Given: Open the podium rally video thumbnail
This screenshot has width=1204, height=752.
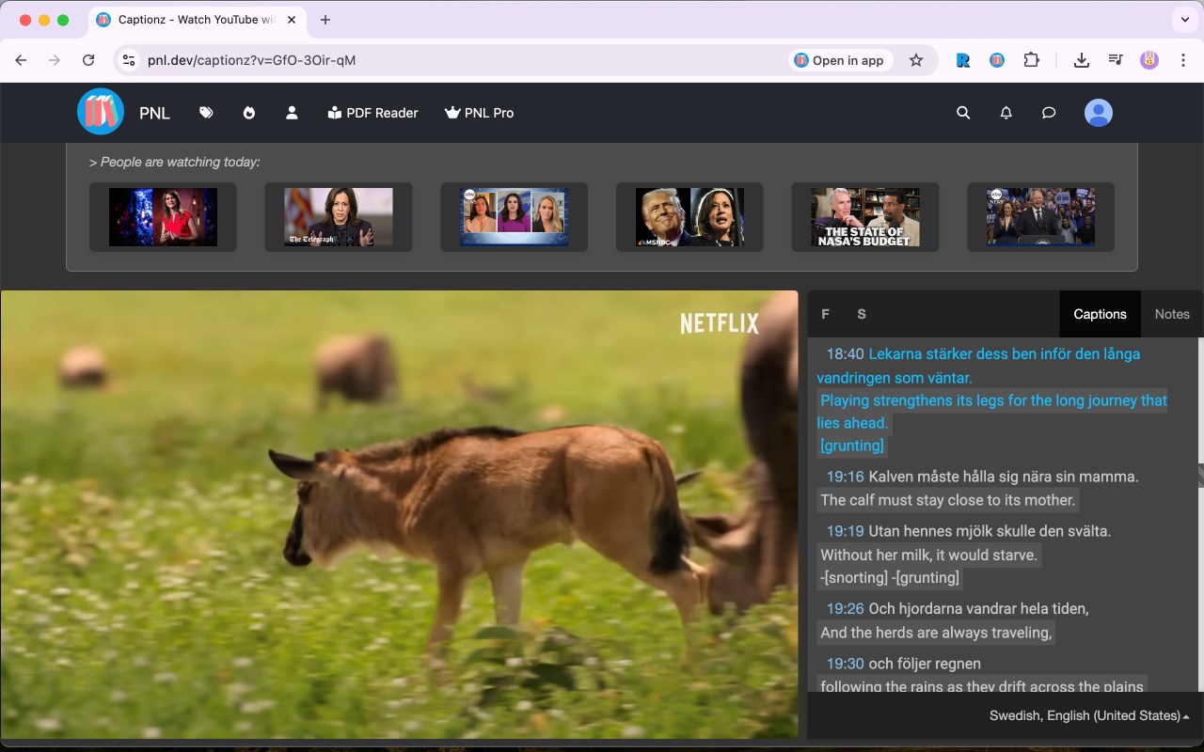Looking at the screenshot, I should 1040,217.
